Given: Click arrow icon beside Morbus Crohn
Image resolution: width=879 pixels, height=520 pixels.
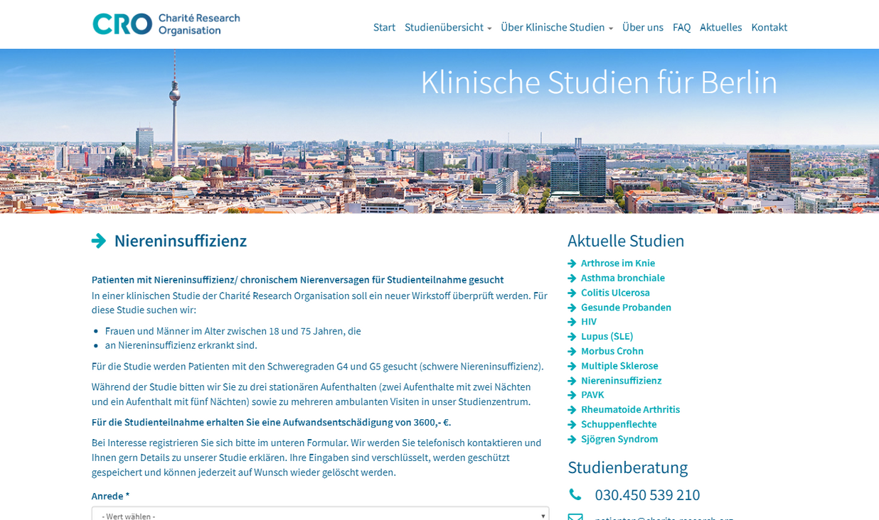Looking at the screenshot, I should click(572, 352).
